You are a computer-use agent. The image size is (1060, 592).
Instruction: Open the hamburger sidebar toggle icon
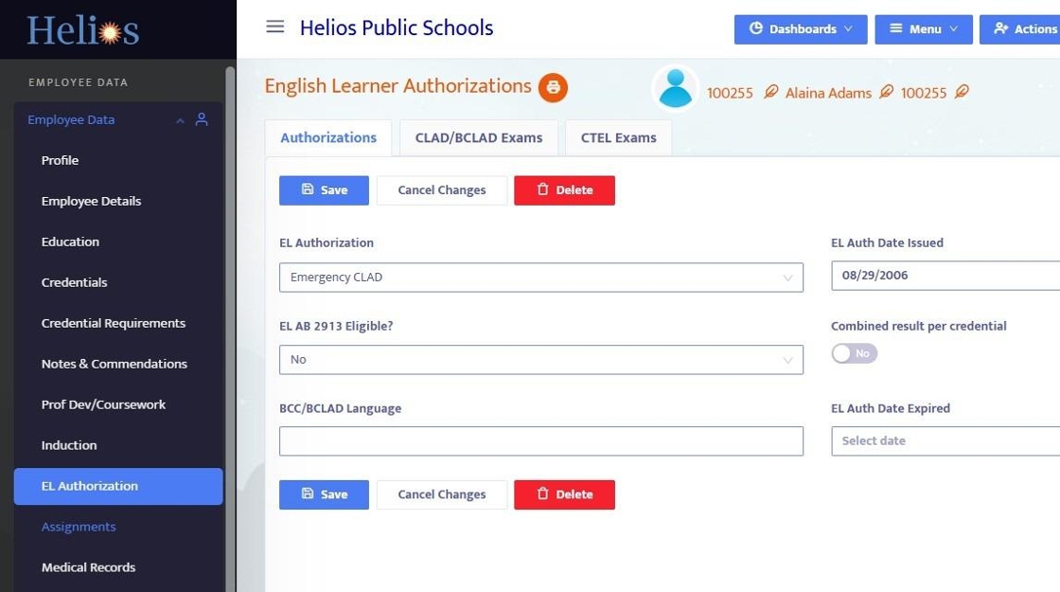[x=275, y=27]
